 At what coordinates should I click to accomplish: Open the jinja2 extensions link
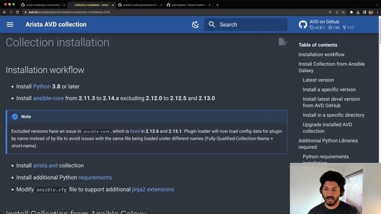click(153, 190)
